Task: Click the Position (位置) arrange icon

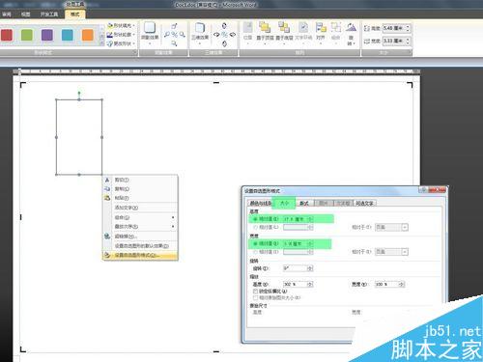Action: (x=247, y=32)
